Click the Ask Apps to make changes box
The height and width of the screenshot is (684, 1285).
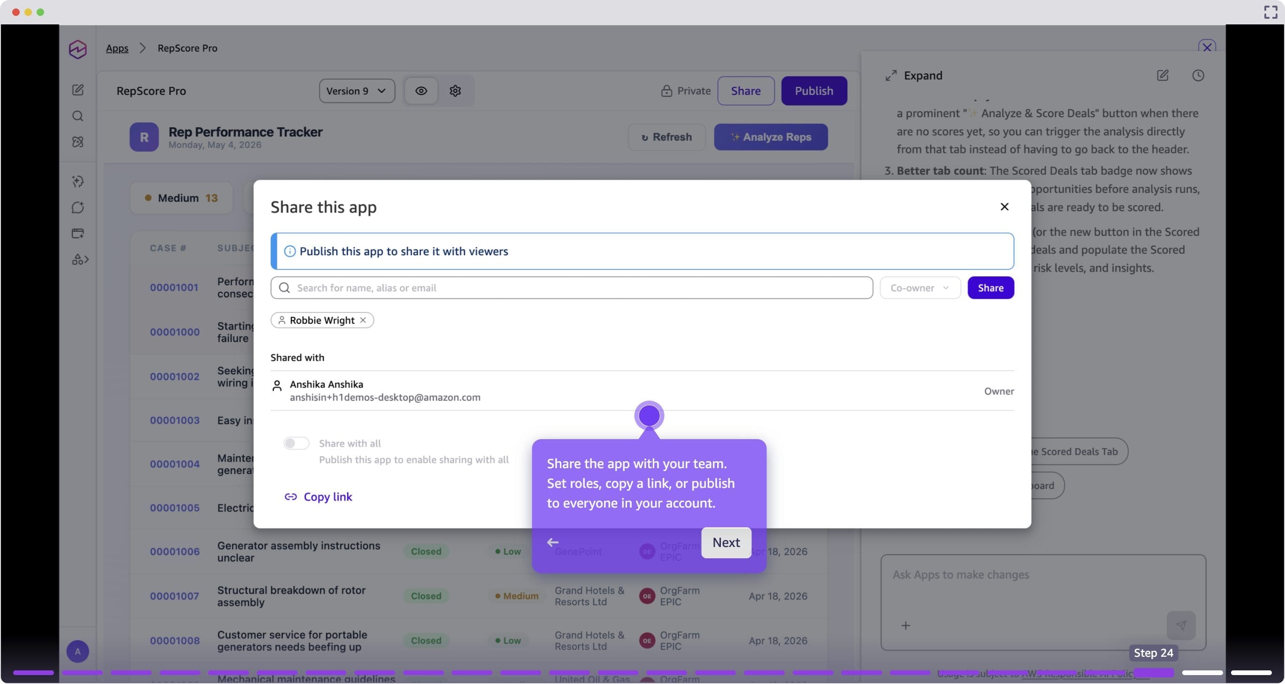pyautogui.click(x=1043, y=602)
